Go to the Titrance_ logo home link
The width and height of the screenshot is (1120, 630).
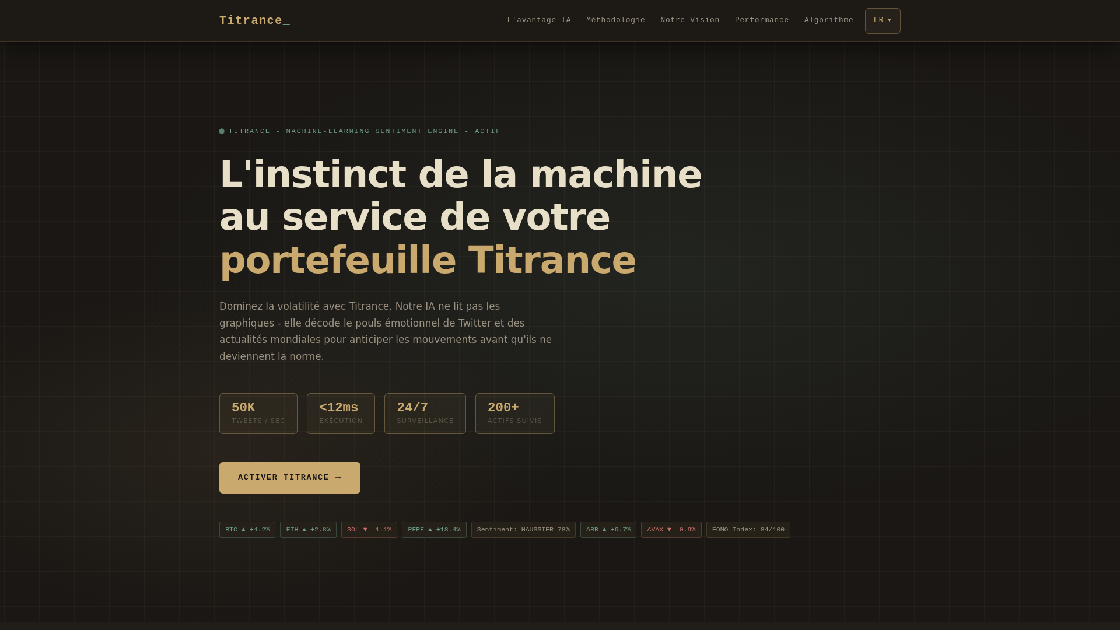point(254,21)
